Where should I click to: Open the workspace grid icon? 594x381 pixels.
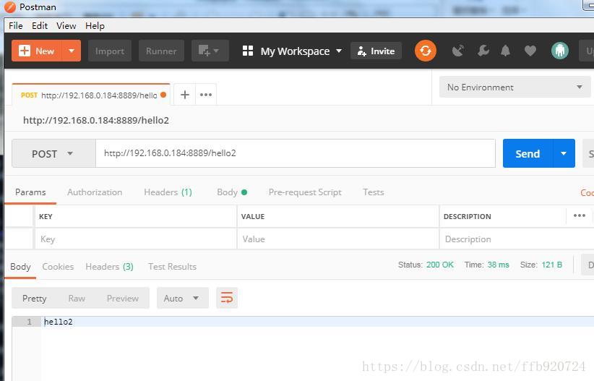pyautogui.click(x=248, y=51)
